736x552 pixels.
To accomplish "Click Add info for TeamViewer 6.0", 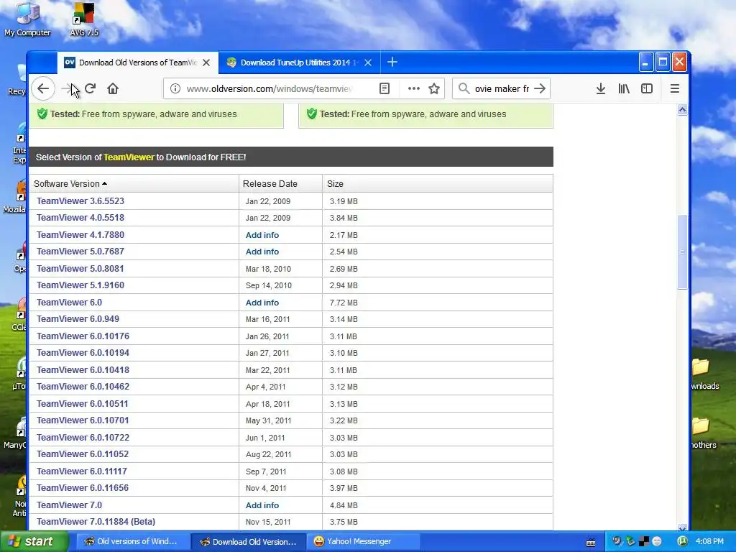I will (262, 303).
